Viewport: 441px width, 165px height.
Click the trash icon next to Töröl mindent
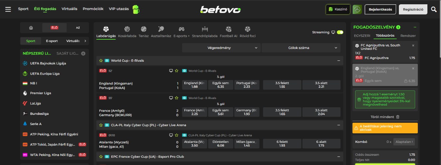(x=398, y=117)
